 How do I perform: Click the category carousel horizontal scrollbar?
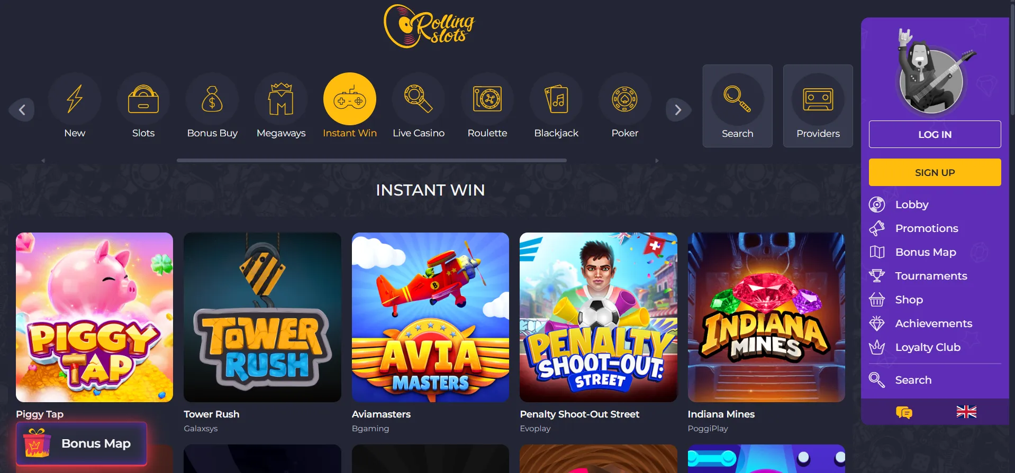[371, 160]
